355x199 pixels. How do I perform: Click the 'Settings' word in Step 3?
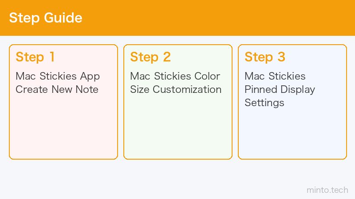point(264,103)
